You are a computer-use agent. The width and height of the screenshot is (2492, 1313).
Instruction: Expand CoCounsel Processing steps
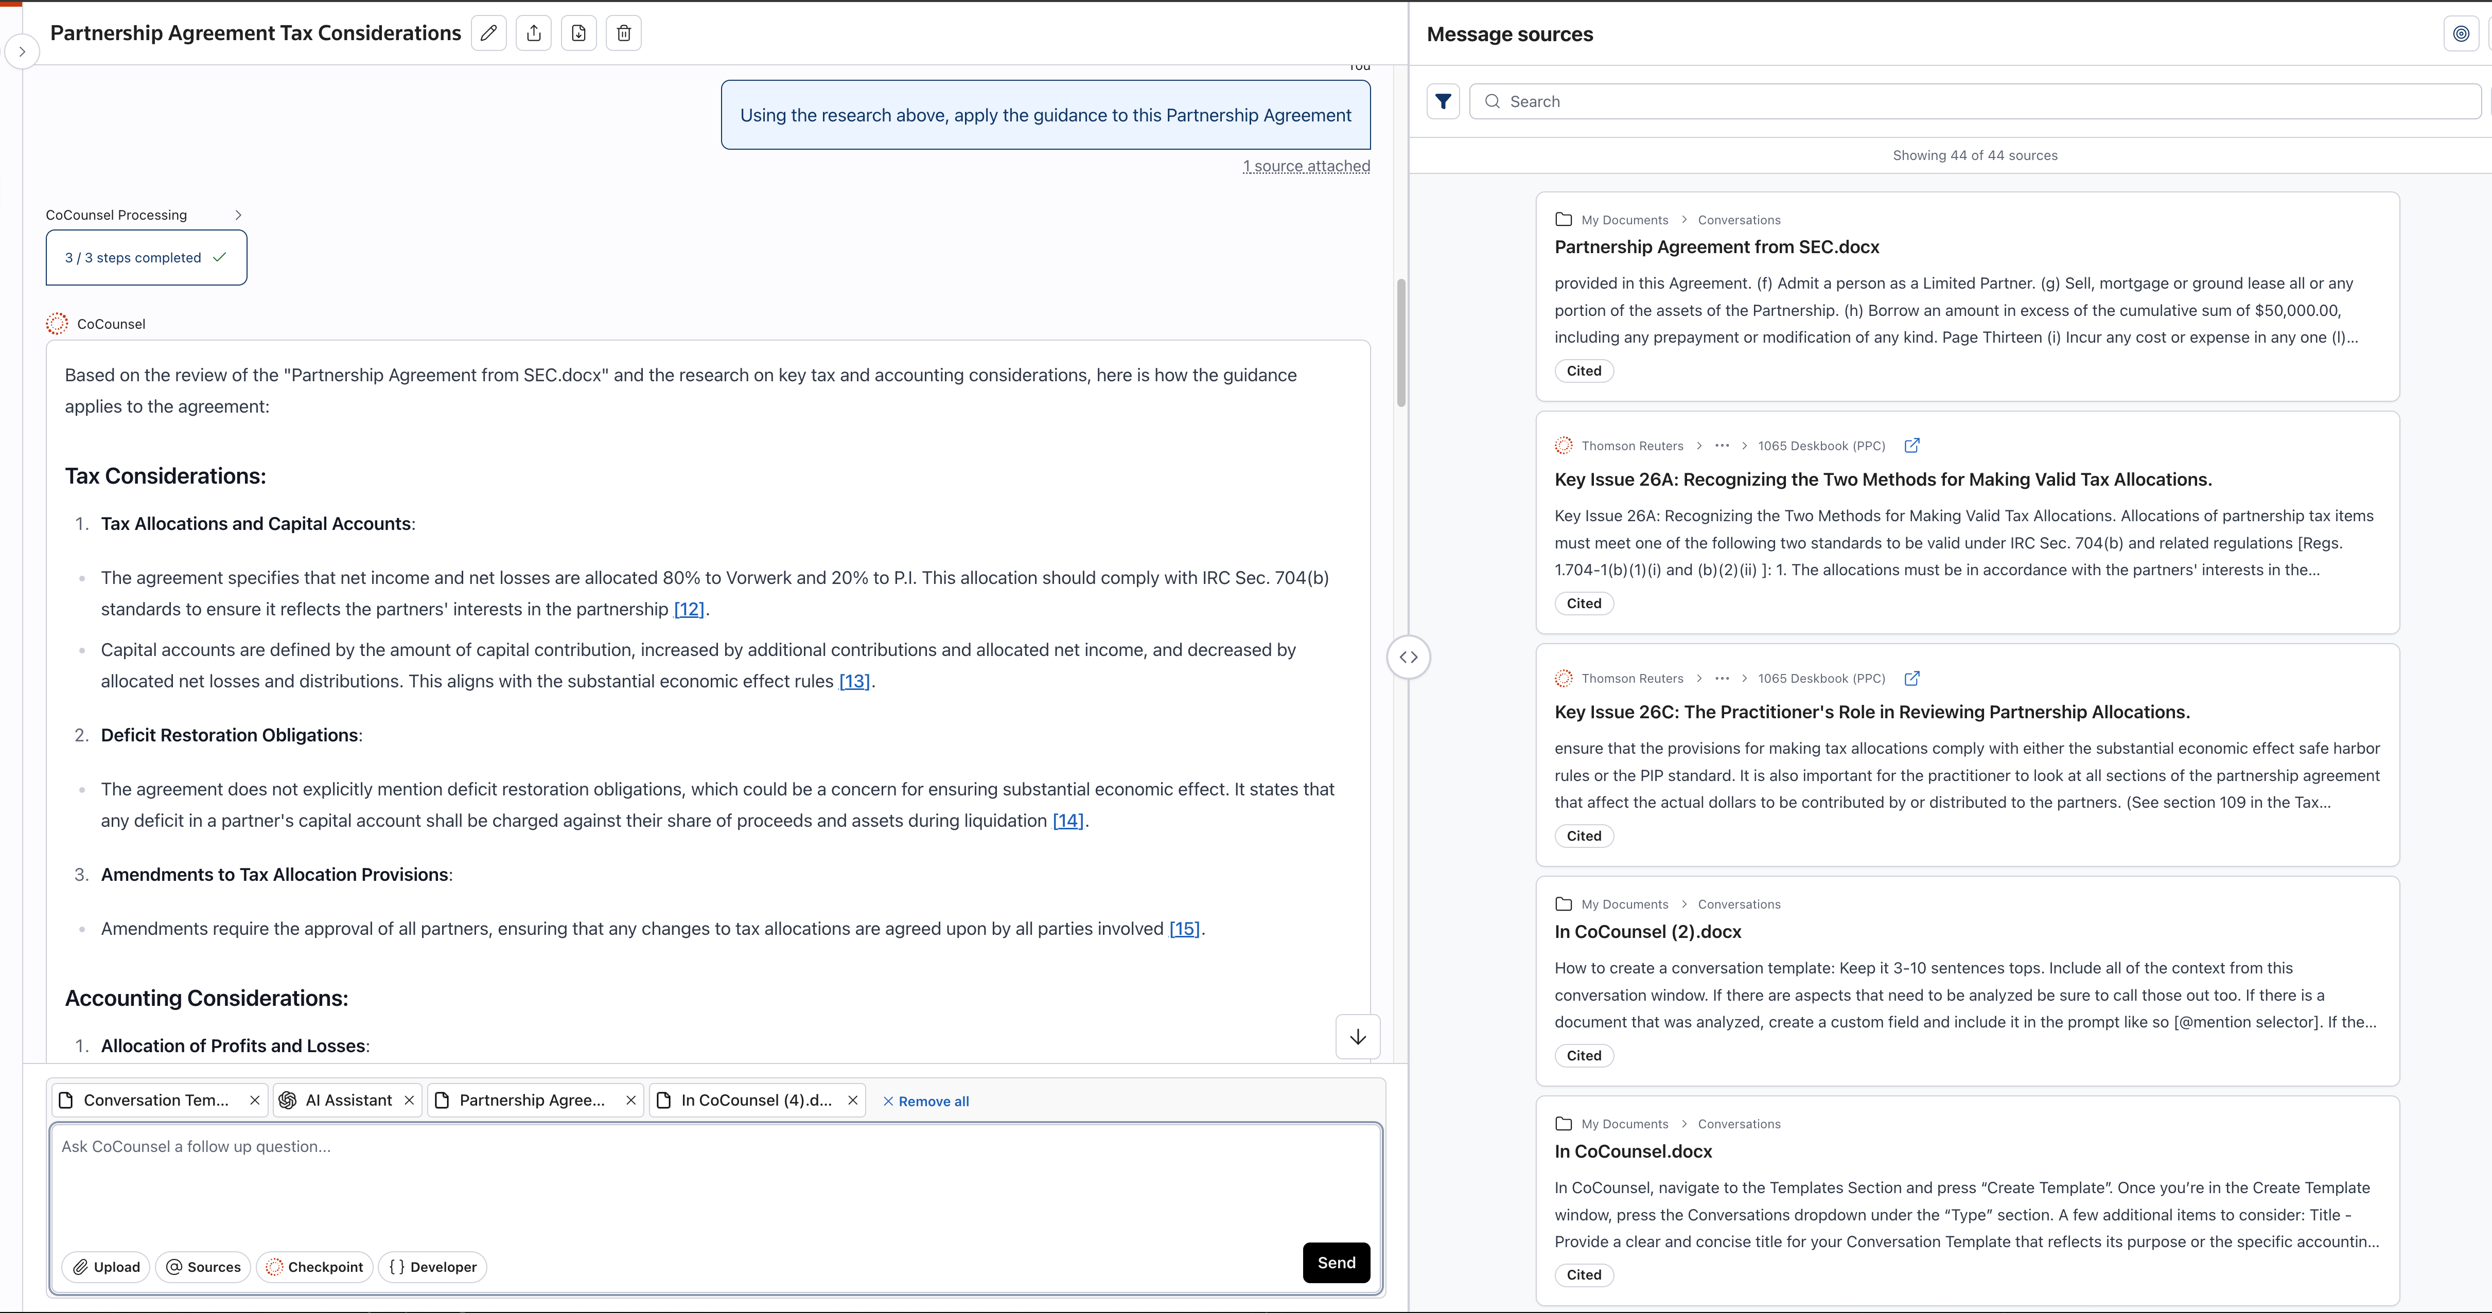pos(238,215)
